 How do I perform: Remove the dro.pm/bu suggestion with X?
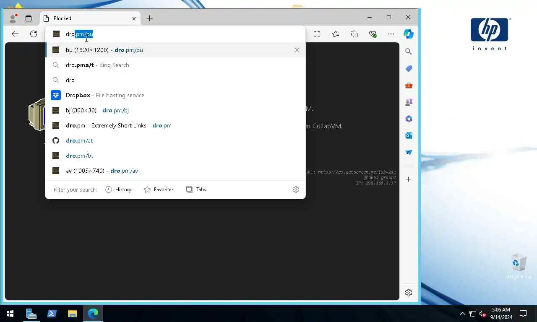point(297,50)
